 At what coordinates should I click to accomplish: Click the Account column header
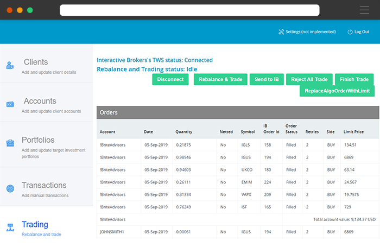click(x=107, y=132)
